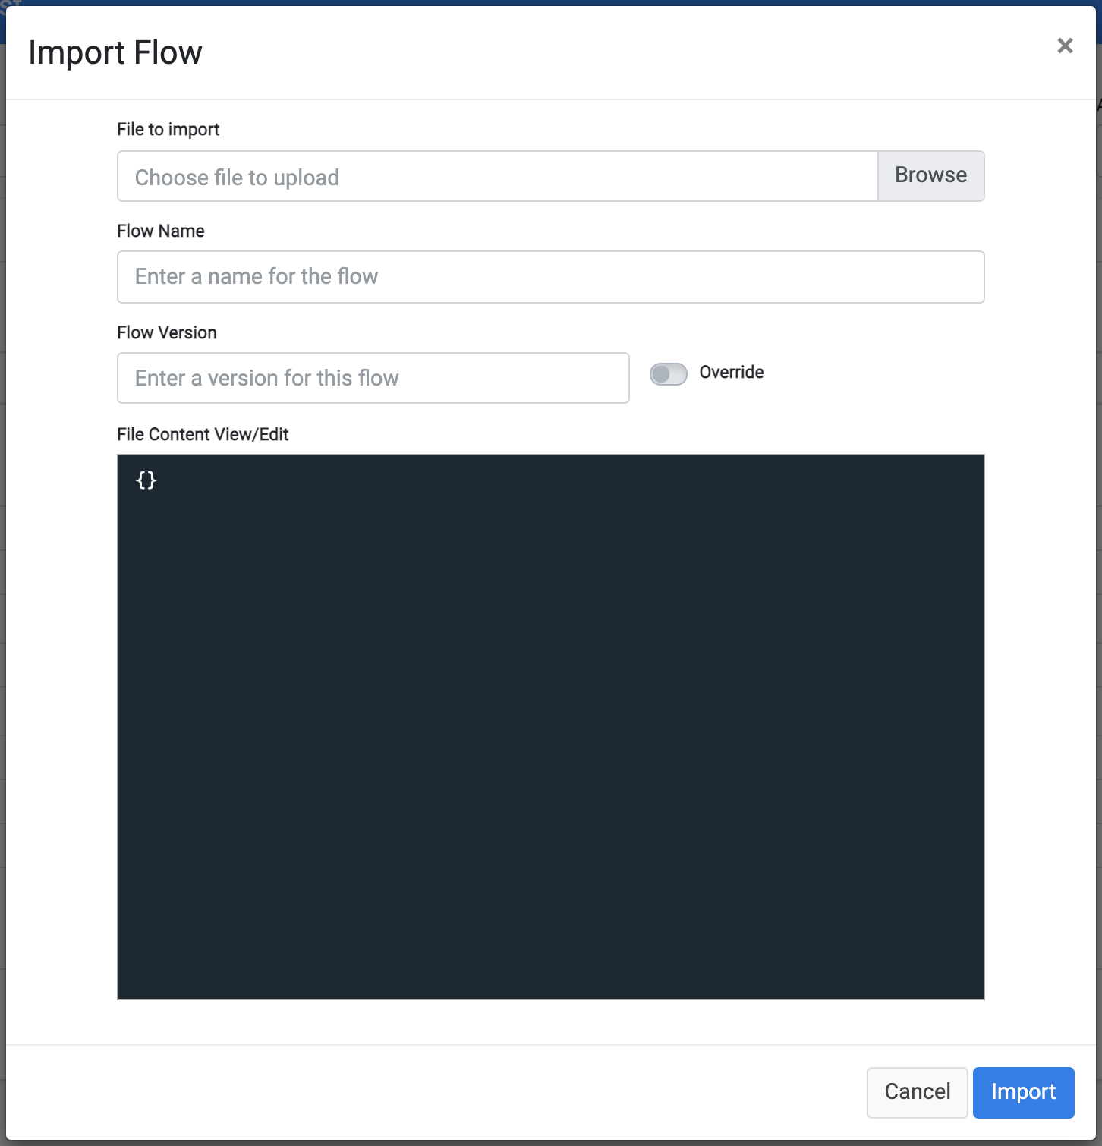
Task: Click the Flow Name label
Action: (161, 231)
